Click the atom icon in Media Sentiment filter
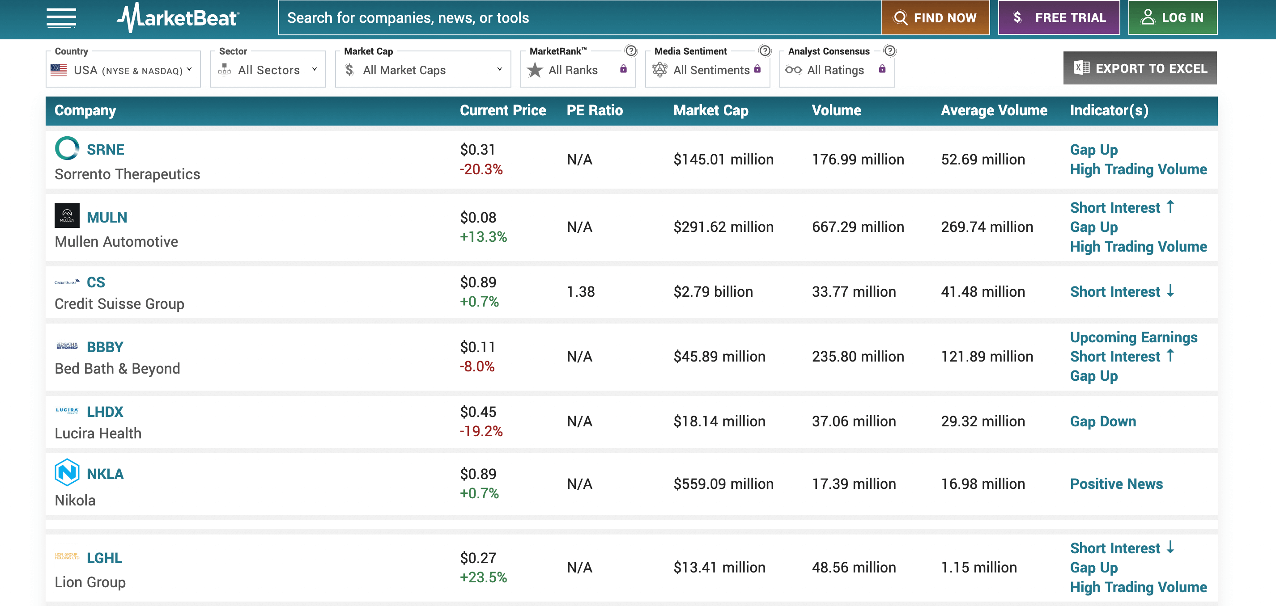Image resolution: width=1276 pixels, height=606 pixels. point(660,70)
